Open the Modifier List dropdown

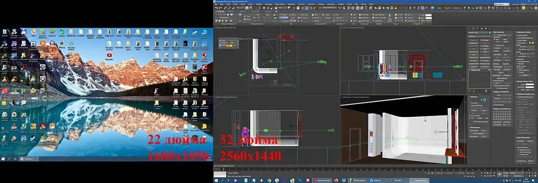(479, 36)
